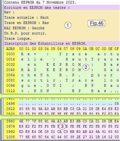Image resolution: width=120 pixels, height=141 pixels.
Task: Select the ADRS column header
Action: click(11, 49)
